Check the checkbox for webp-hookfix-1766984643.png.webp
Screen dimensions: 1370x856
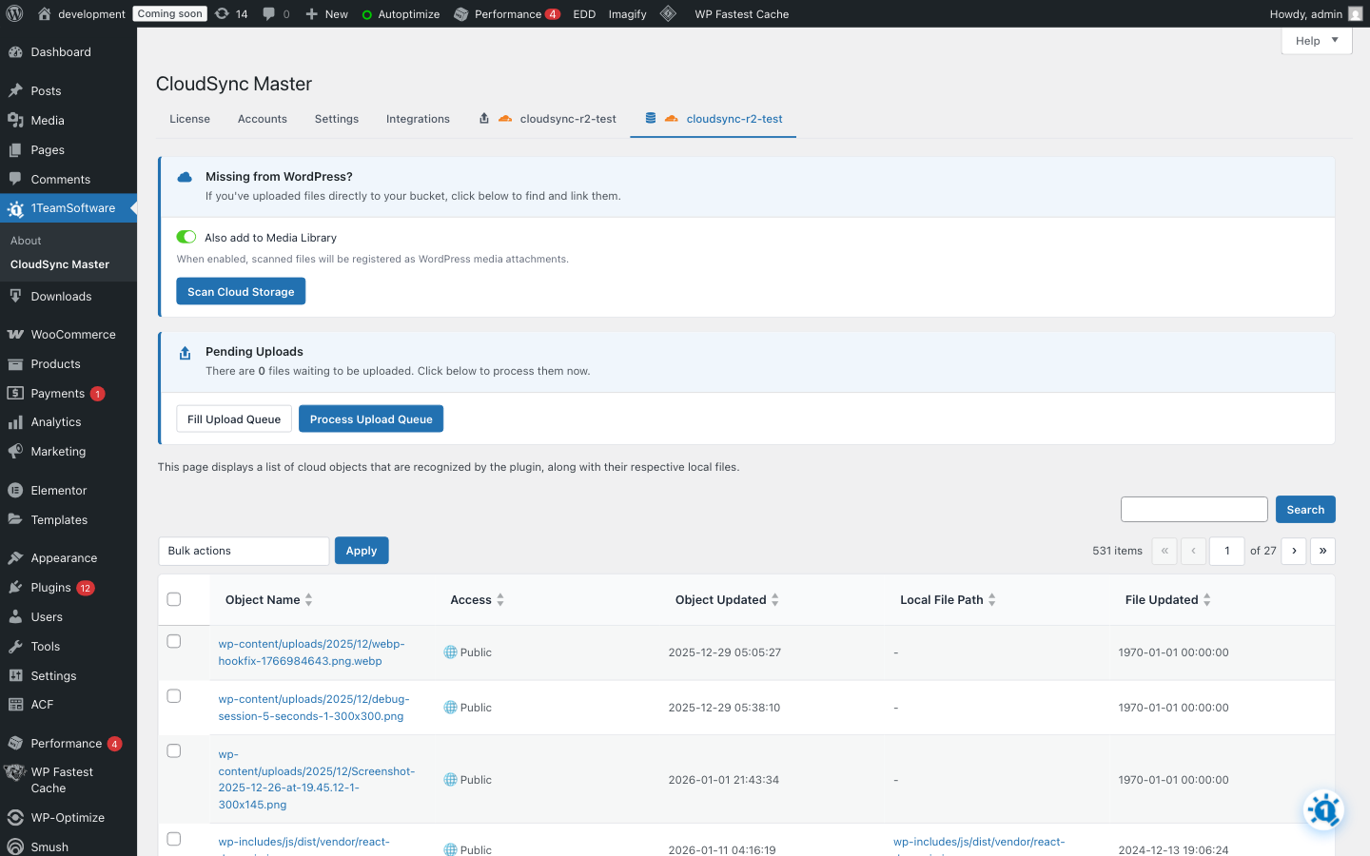(x=173, y=641)
